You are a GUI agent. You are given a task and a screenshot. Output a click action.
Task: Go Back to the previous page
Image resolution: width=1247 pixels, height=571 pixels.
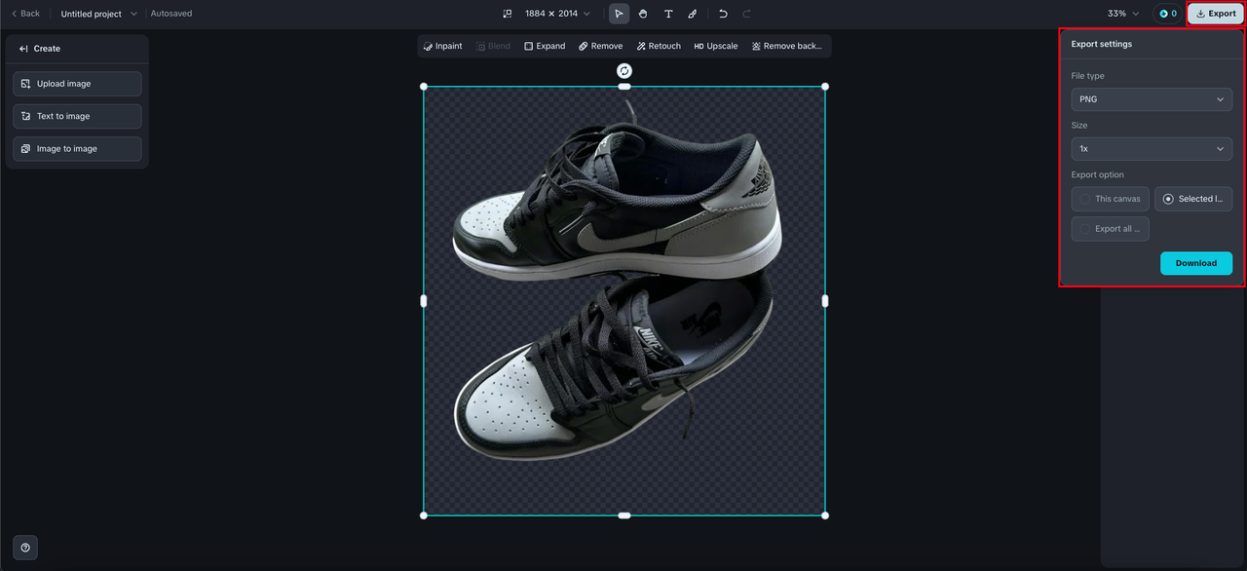pos(25,14)
